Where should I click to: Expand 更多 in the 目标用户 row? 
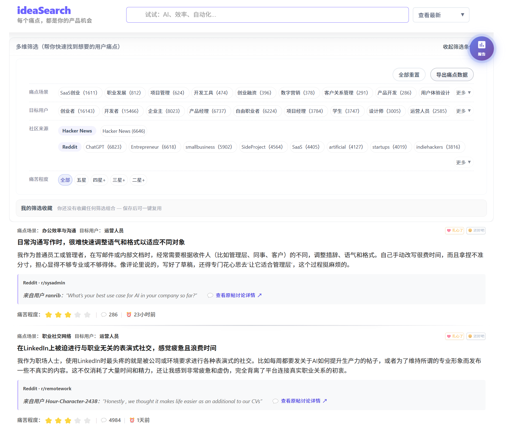pyautogui.click(x=463, y=111)
